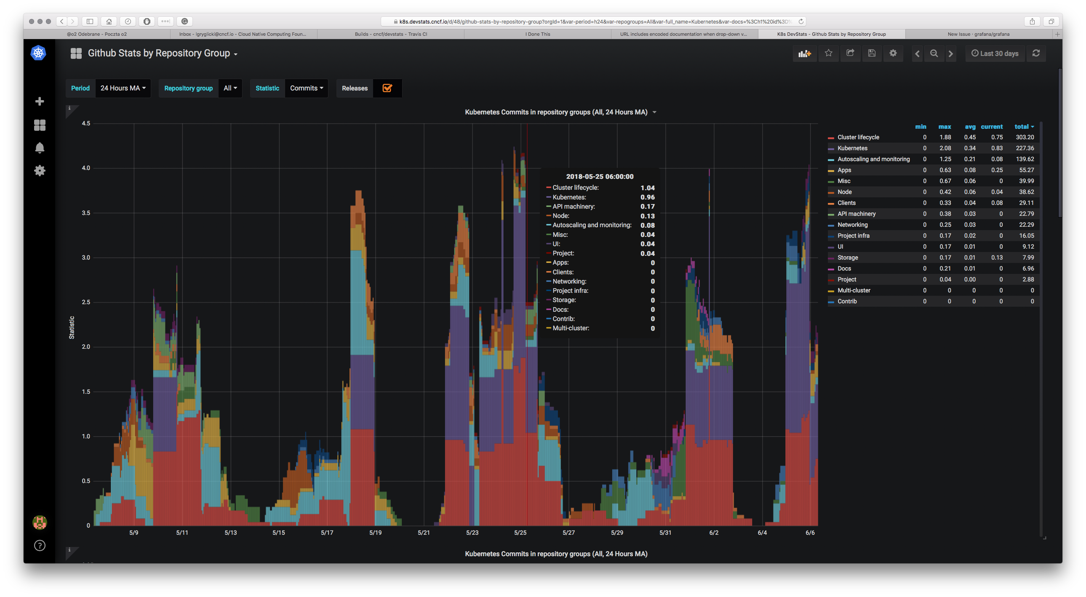1086x597 pixels.
Task: Open dashboard settings gear in top bar
Action: [x=893, y=53]
